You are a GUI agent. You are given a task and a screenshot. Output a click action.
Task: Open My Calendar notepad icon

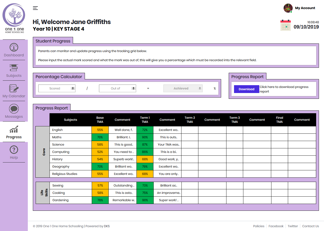14,88
